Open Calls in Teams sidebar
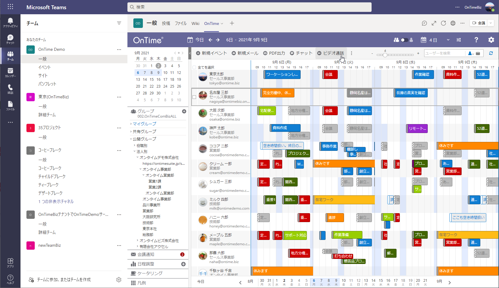This screenshot has width=499, height=288. (10, 89)
